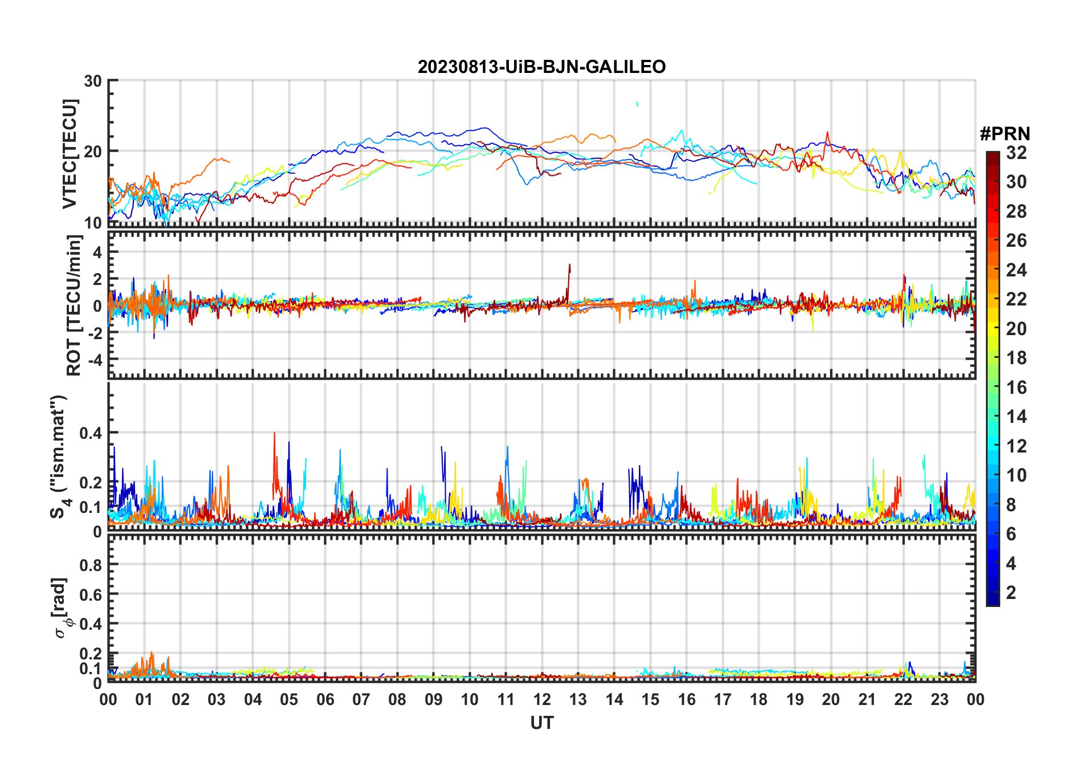Click x-axis tick label 18
The width and height of the screenshot is (1084, 758).
point(759,699)
